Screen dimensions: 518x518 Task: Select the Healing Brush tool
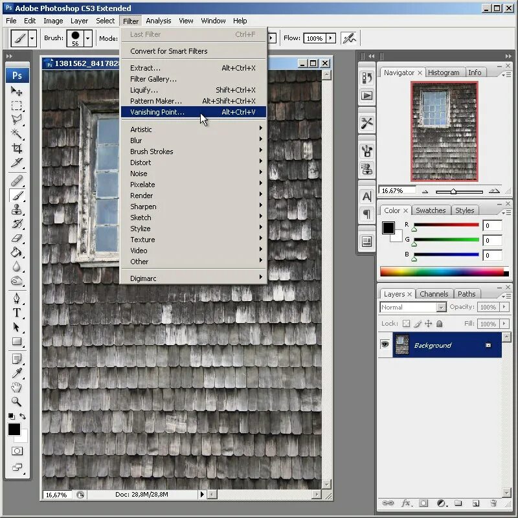pyautogui.click(x=16, y=181)
